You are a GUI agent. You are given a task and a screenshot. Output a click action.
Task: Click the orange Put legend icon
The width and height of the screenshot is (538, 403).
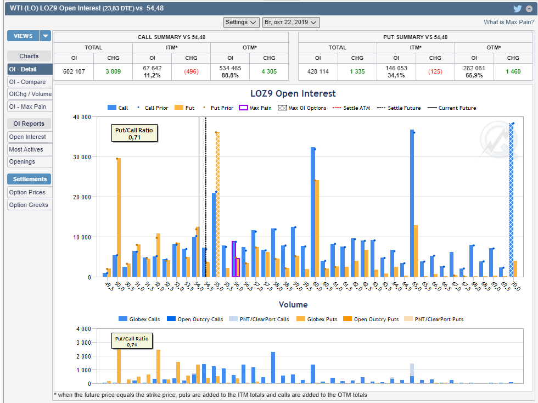click(x=178, y=108)
